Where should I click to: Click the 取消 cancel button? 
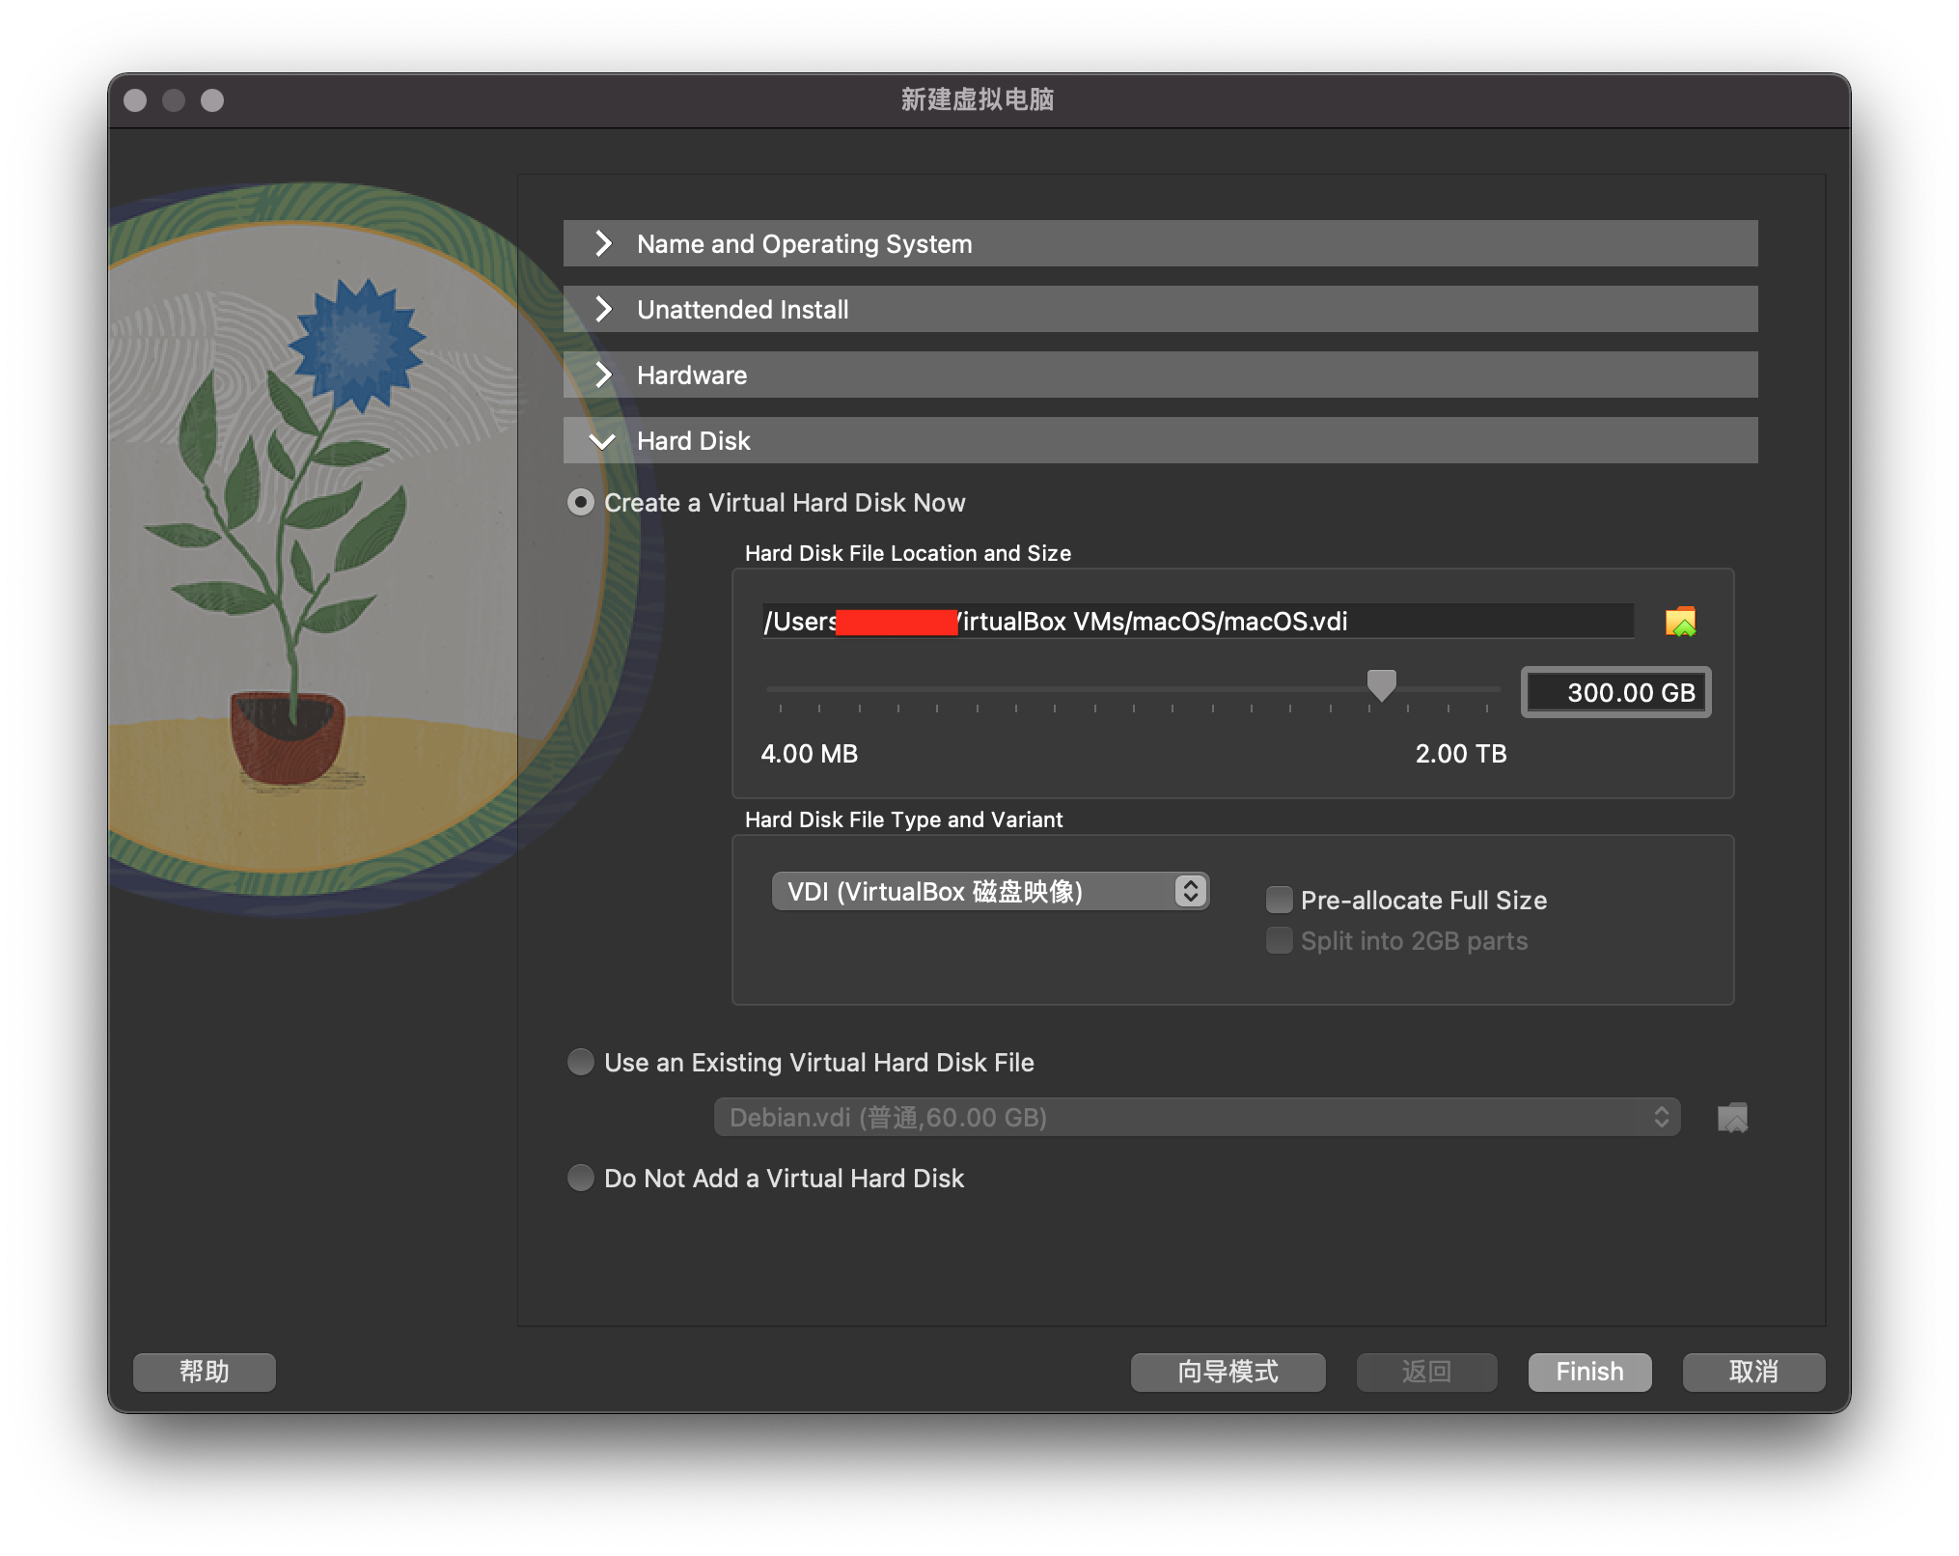click(1753, 1372)
